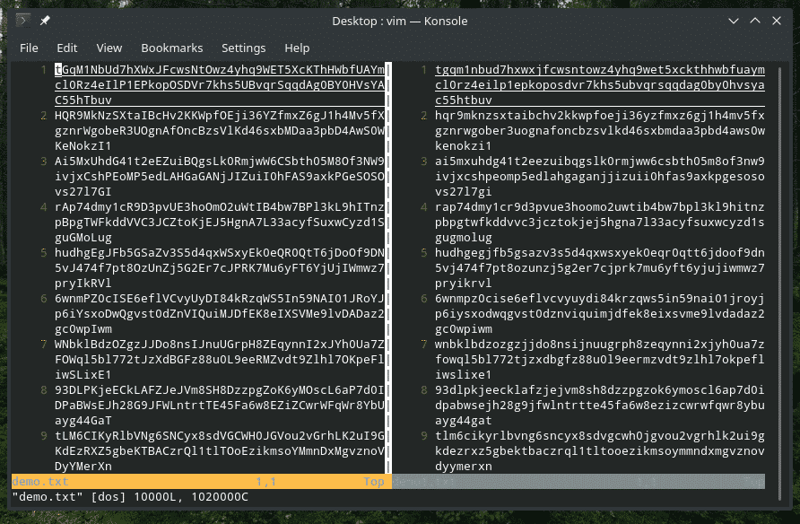
Task: Open the View menu
Action: 109,48
